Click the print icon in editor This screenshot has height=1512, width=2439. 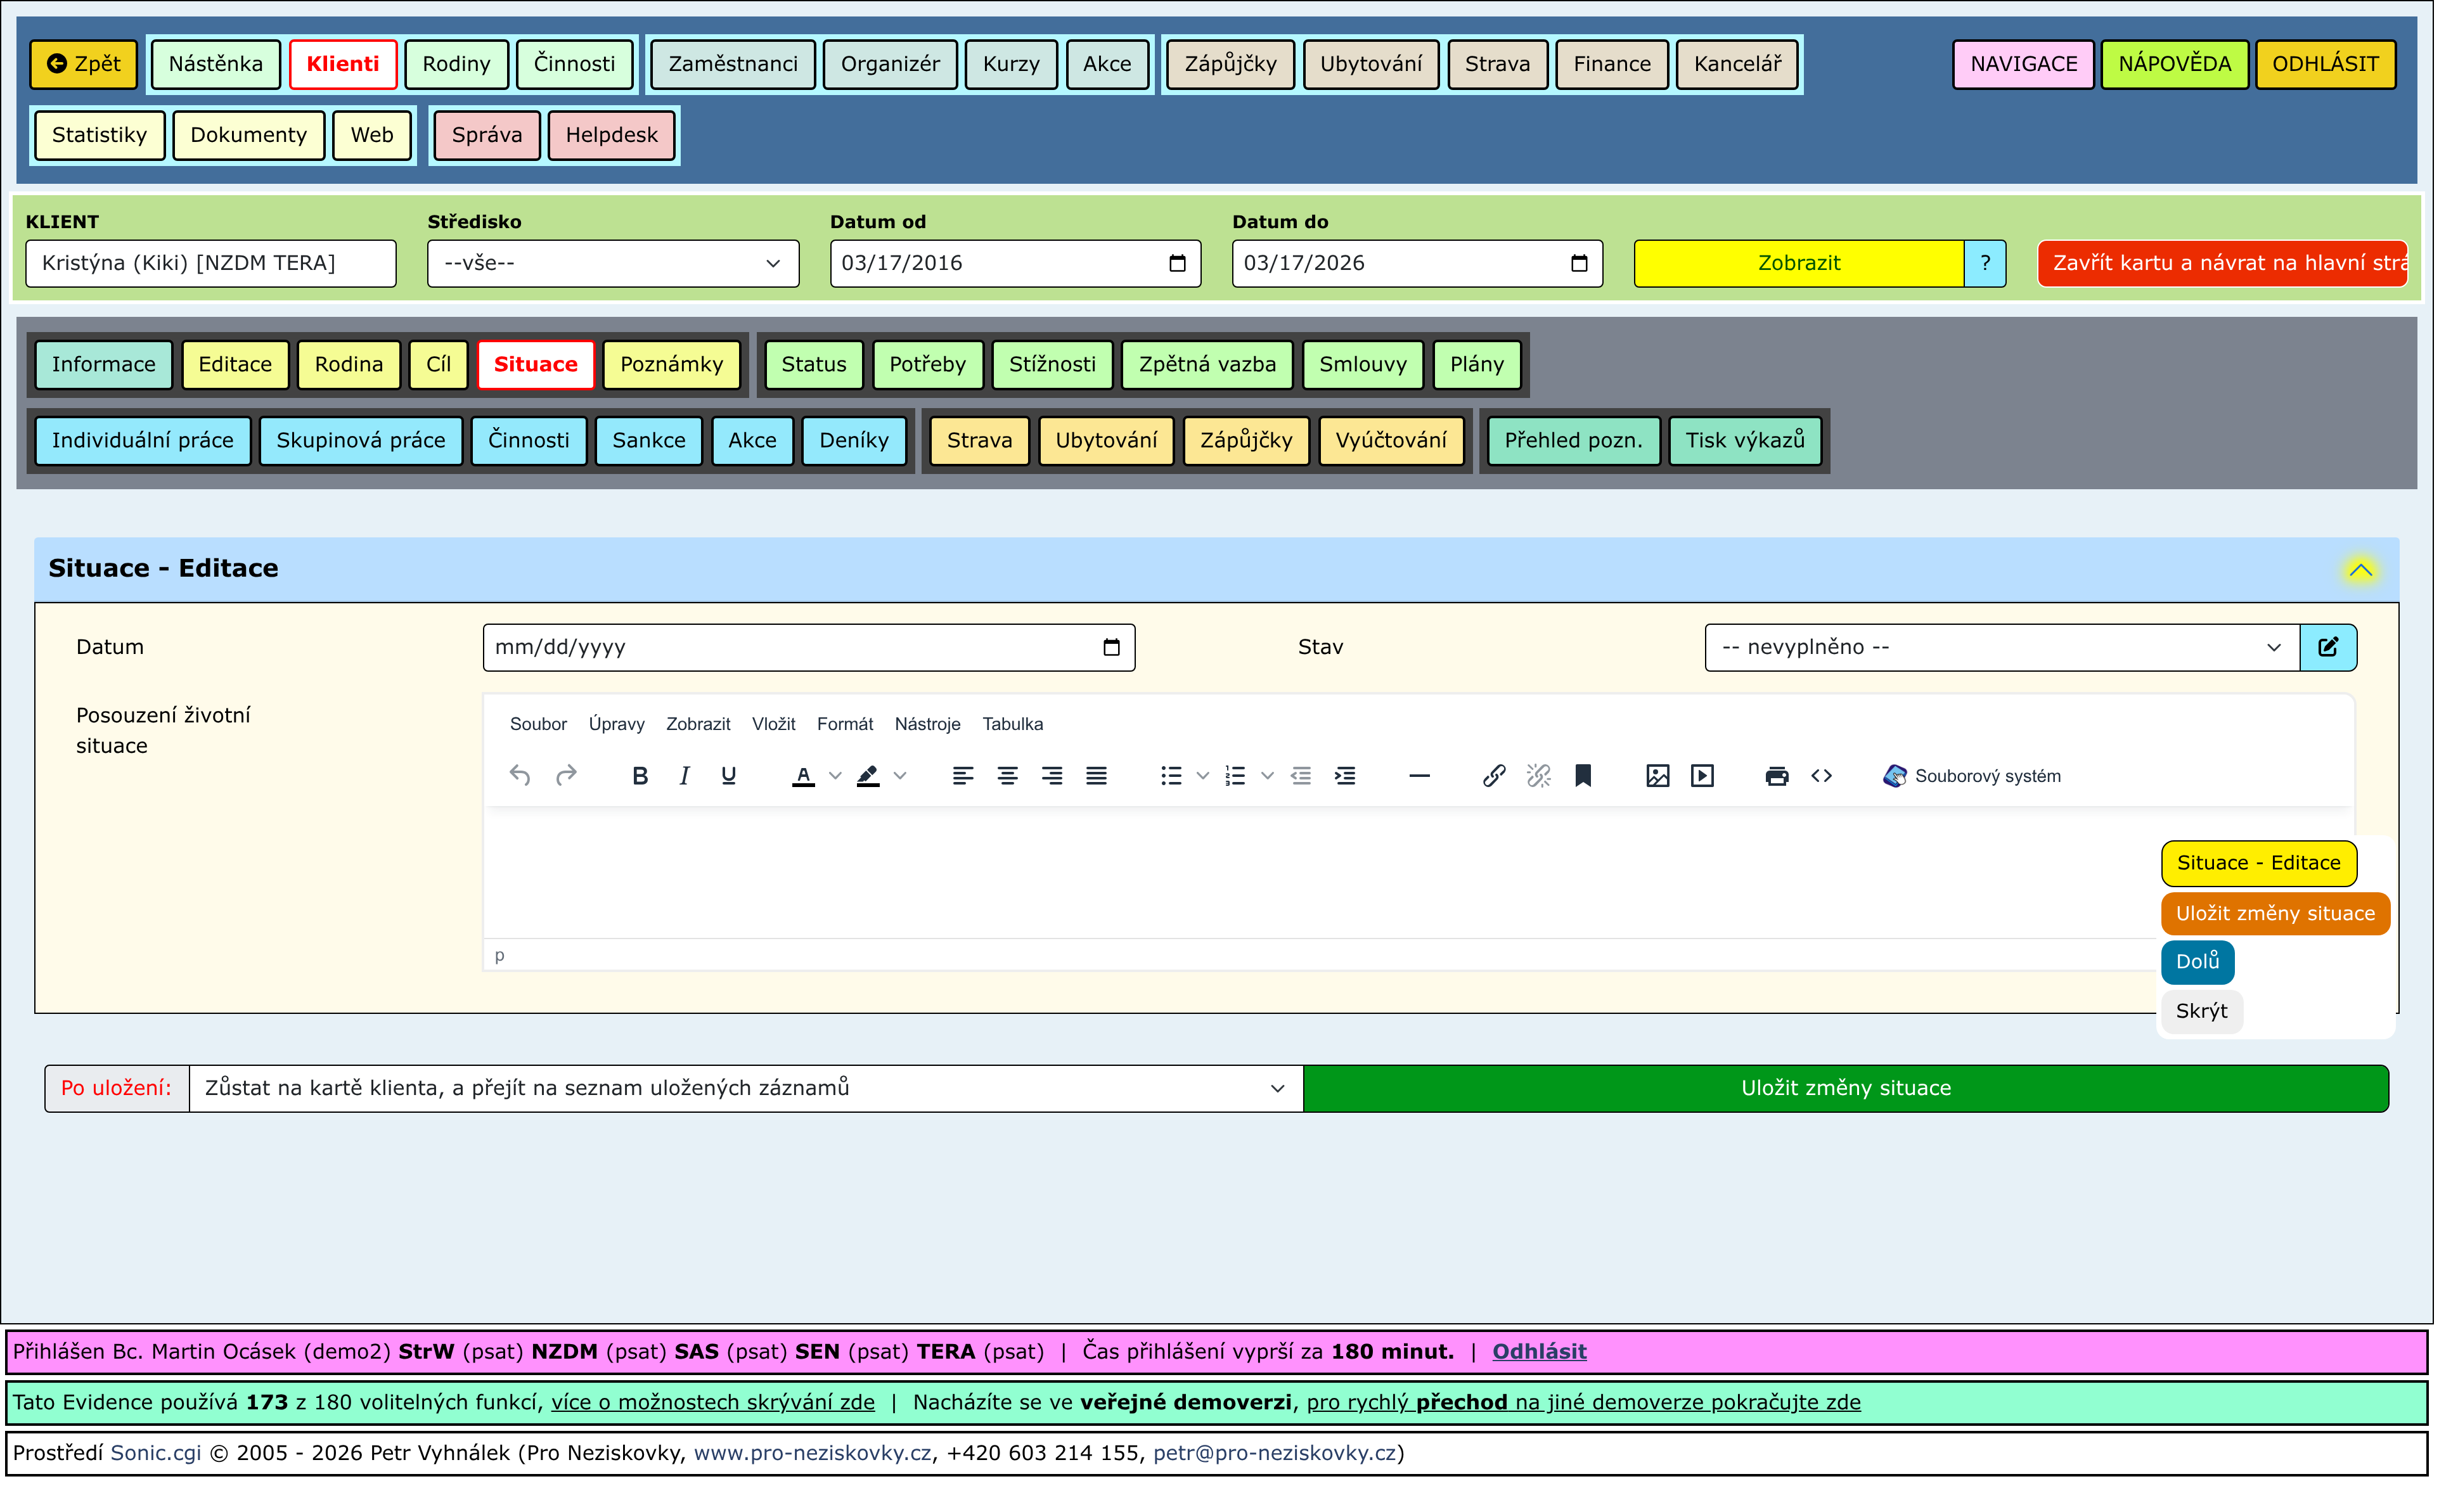pyautogui.click(x=1776, y=776)
